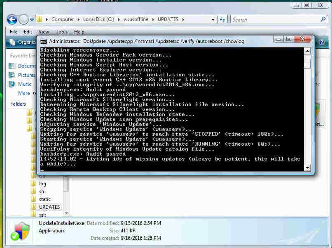
Task: Click inside the Search input field
Action: [274, 19]
